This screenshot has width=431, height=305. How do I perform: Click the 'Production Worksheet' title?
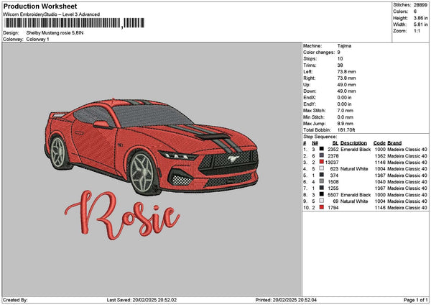point(40,6)
